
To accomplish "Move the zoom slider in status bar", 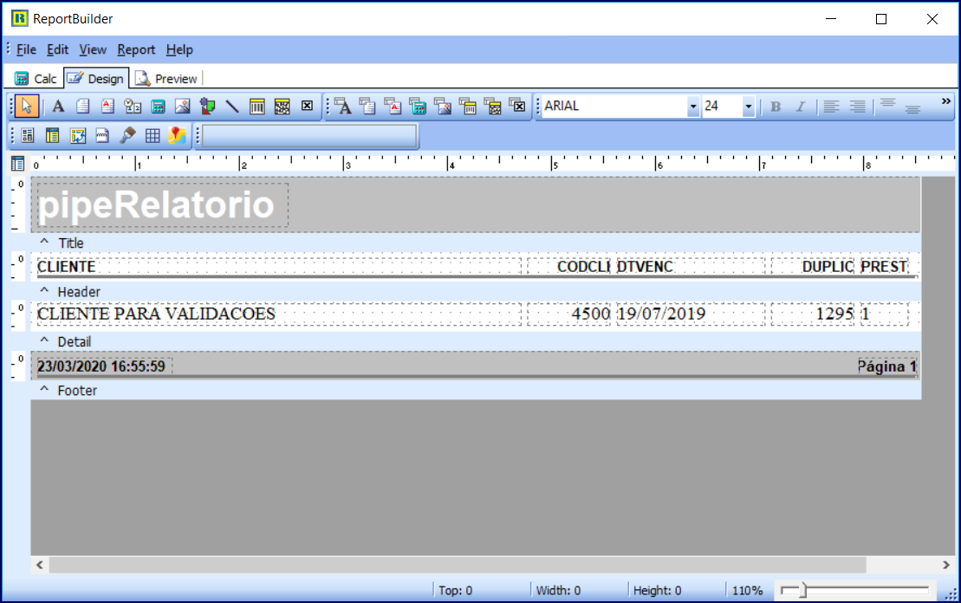I will tap(803, 591).
